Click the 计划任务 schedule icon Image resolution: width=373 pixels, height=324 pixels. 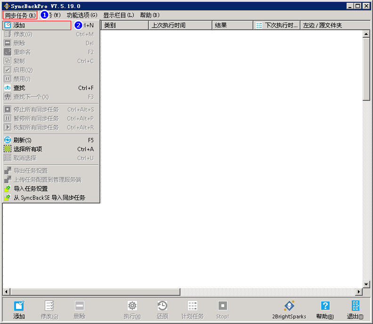193,306
